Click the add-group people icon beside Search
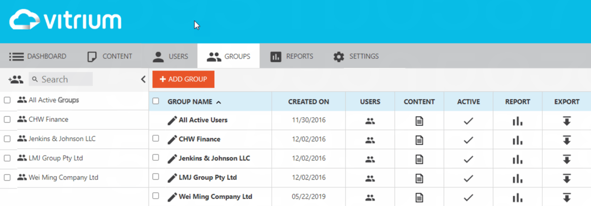The width and height of the screenshot is (591, 206). [15, 80]
